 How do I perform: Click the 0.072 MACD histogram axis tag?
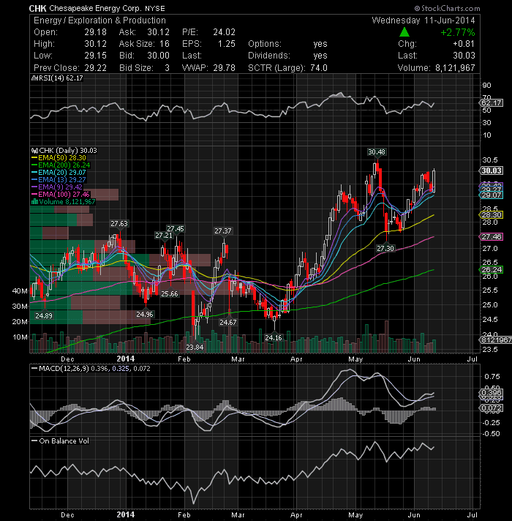click(492, 408)
